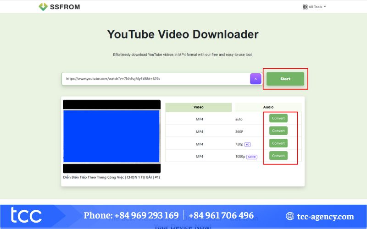
Task: Click the globe icon beside tcc-agency.com
Action: click(x=290, y=216)
